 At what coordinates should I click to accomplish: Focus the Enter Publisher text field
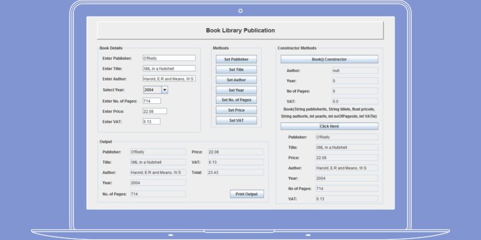tap(169, 58)
